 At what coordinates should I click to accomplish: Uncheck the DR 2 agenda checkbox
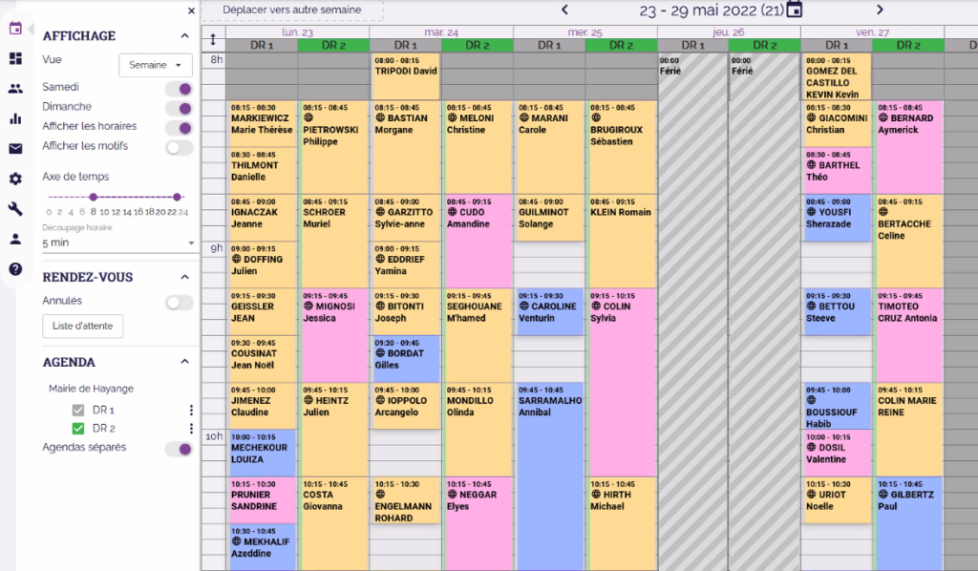[x=78, y=429]
